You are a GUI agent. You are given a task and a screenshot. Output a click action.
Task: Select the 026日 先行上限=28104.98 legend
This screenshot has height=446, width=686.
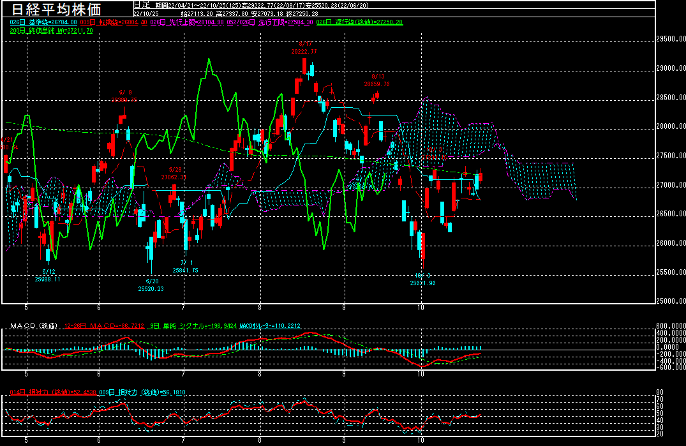[x=187, y=22]
